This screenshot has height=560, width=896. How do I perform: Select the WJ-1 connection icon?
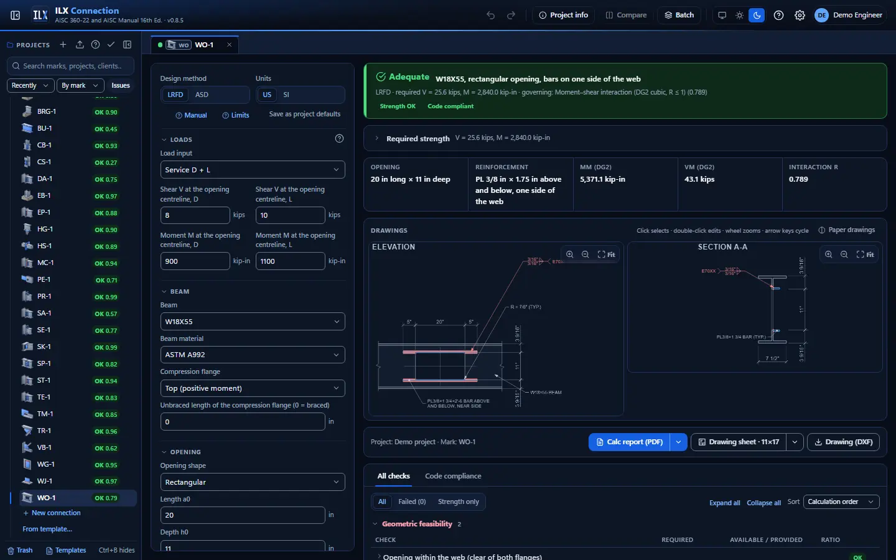[27, 481]
